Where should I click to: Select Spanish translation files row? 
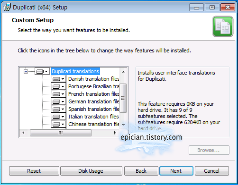[93, 109]
